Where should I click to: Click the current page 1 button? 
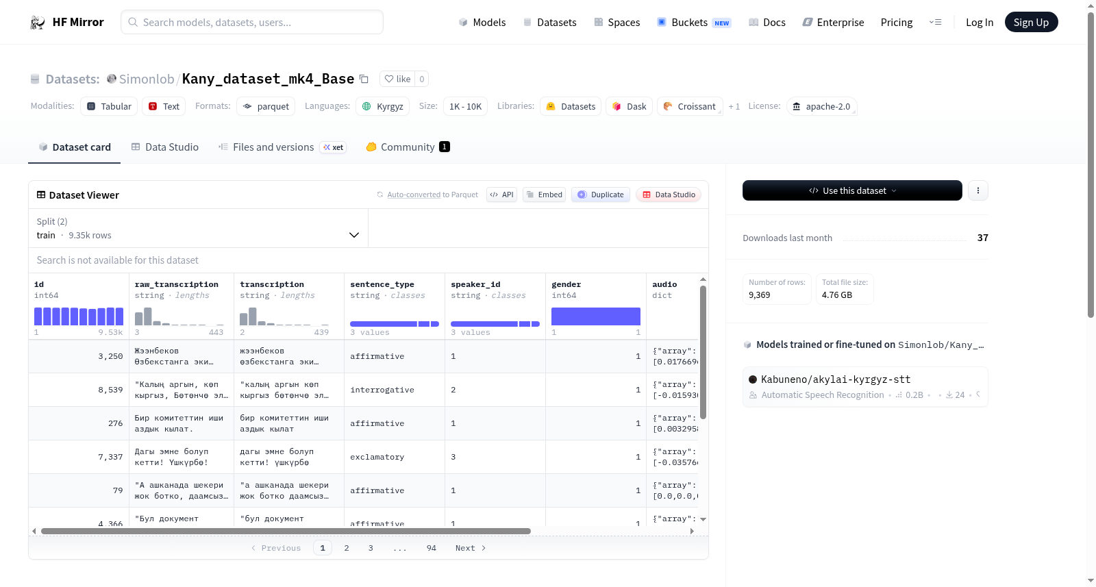pos(323,548)
